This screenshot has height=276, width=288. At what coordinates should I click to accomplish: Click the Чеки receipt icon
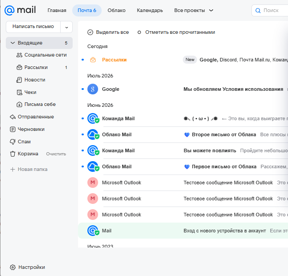19,93
